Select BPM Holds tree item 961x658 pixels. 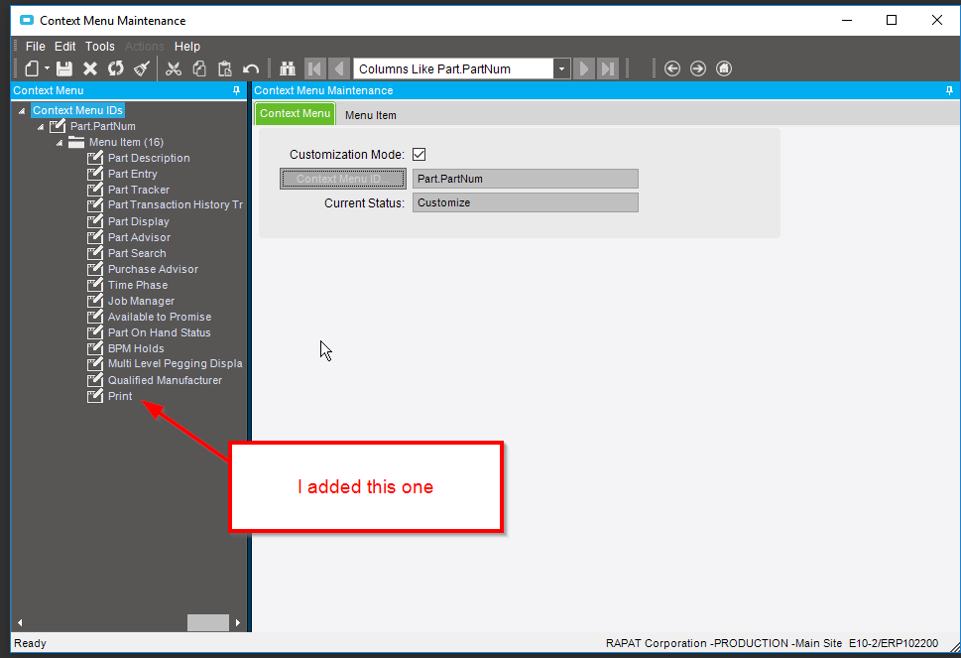(136, 349)
